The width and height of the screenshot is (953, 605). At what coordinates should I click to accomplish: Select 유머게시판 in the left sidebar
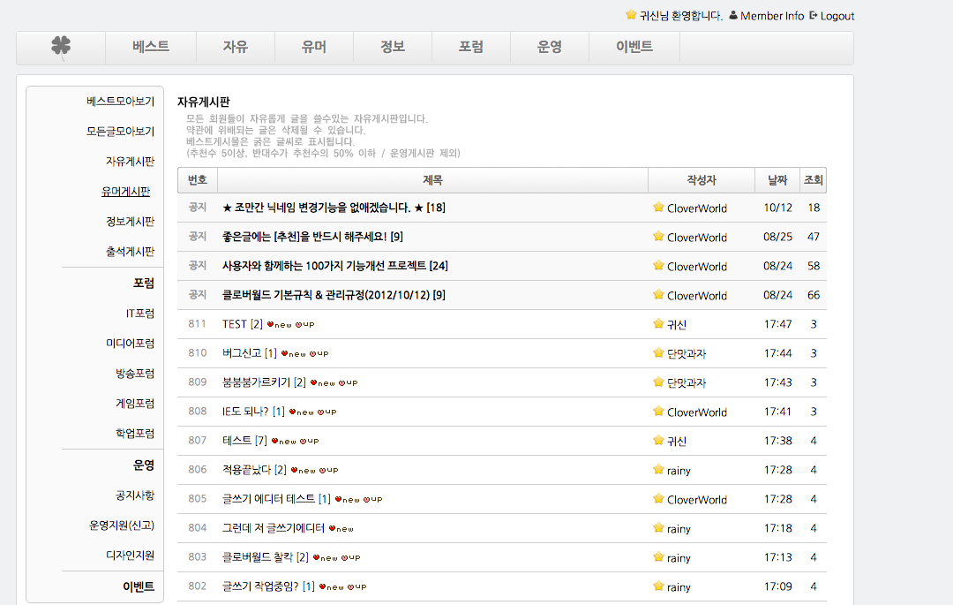point(125,192)
